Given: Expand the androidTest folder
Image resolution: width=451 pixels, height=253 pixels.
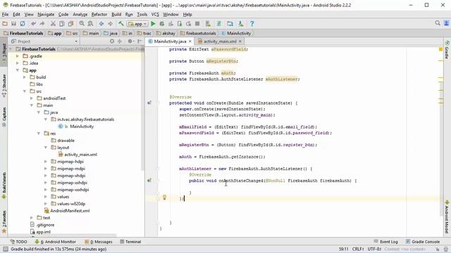Looking at the screenshot, I should (x=32, y=98).
